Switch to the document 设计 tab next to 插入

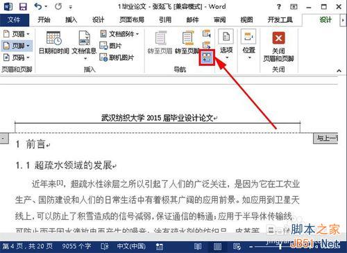pos(99,20)
